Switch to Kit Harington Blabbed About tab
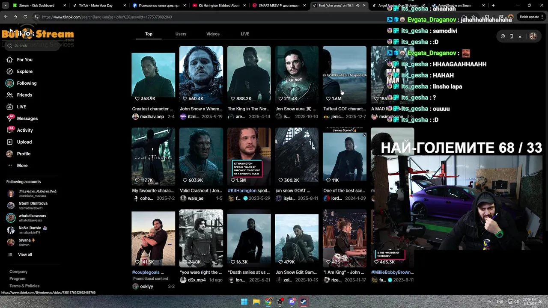548x308 pixels. click(x=218, y=6)
